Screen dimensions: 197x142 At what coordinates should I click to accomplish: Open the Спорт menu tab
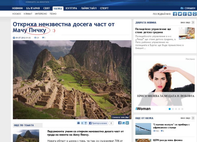tap(104, 8)
